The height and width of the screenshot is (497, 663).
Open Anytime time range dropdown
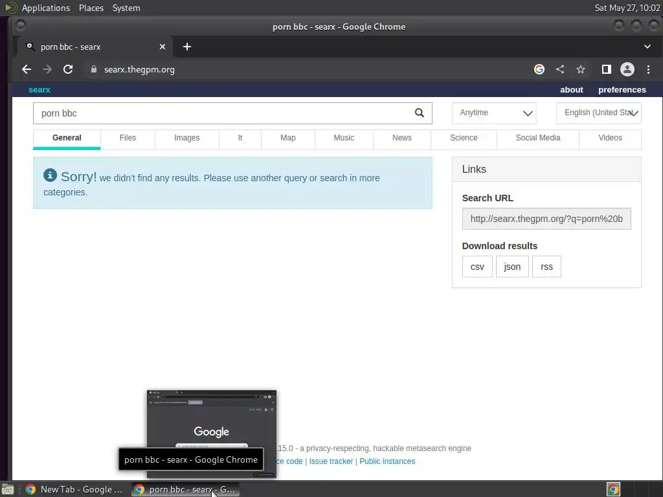(x=494, y=113)
